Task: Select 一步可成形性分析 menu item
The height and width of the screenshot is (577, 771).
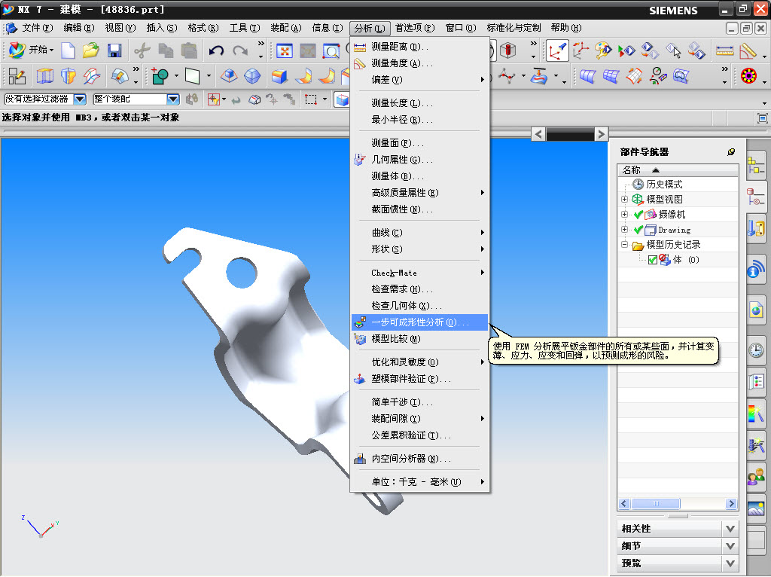Action: tap(419, 322)
